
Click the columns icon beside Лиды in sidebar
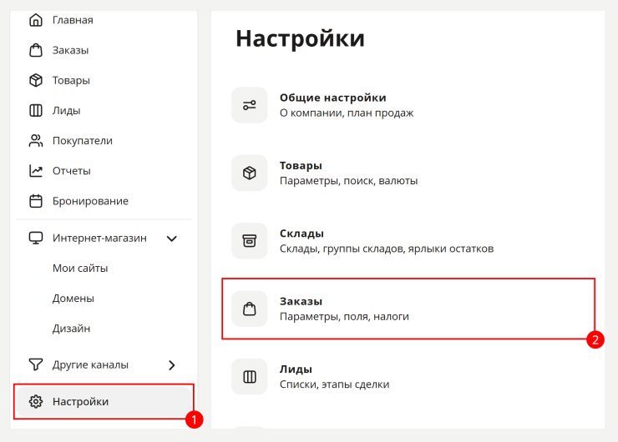click(x=36, y=111)
